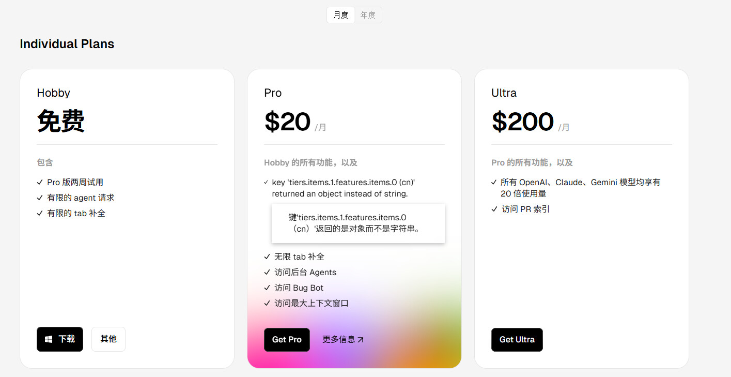Click the Windows logo icon on Download button
The height and width of the screenshot is (377, 731).
coord(49,339)
